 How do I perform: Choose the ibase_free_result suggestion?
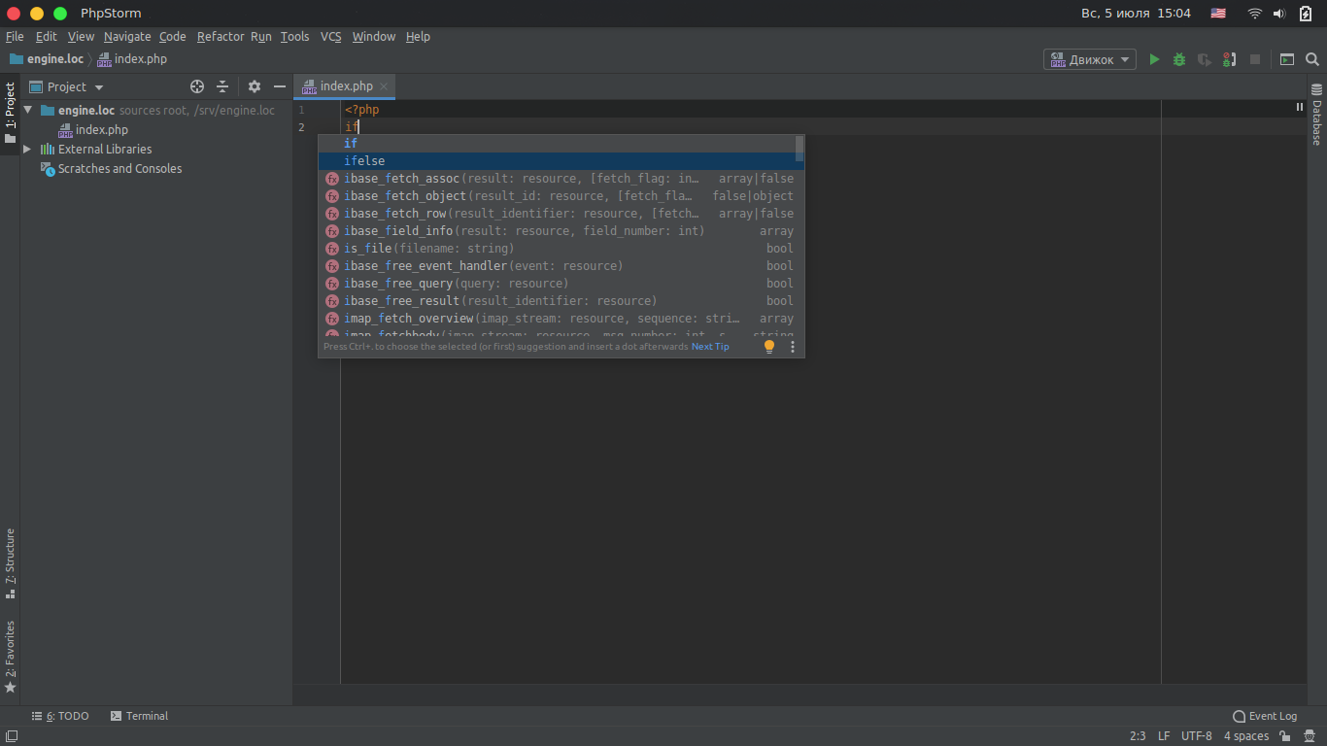click(x=557, y=301)
